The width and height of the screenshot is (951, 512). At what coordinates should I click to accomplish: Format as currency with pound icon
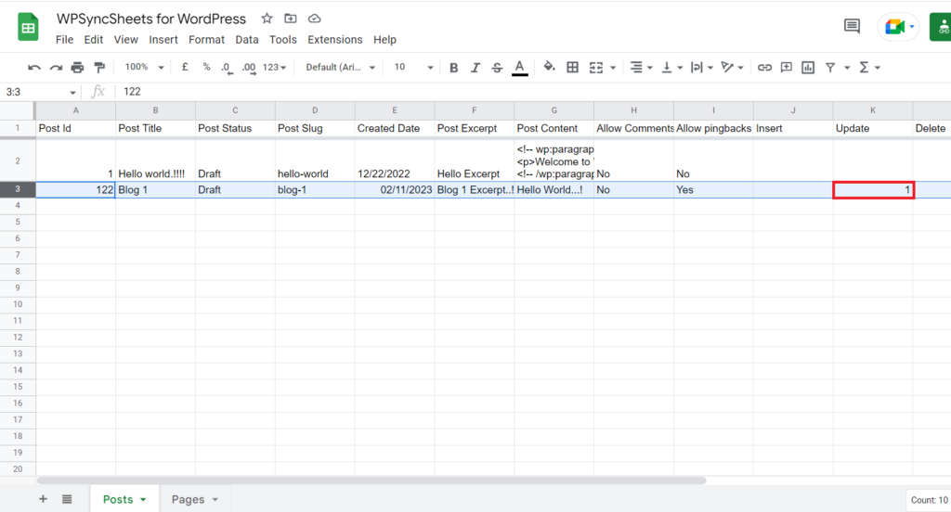point(185,68)
